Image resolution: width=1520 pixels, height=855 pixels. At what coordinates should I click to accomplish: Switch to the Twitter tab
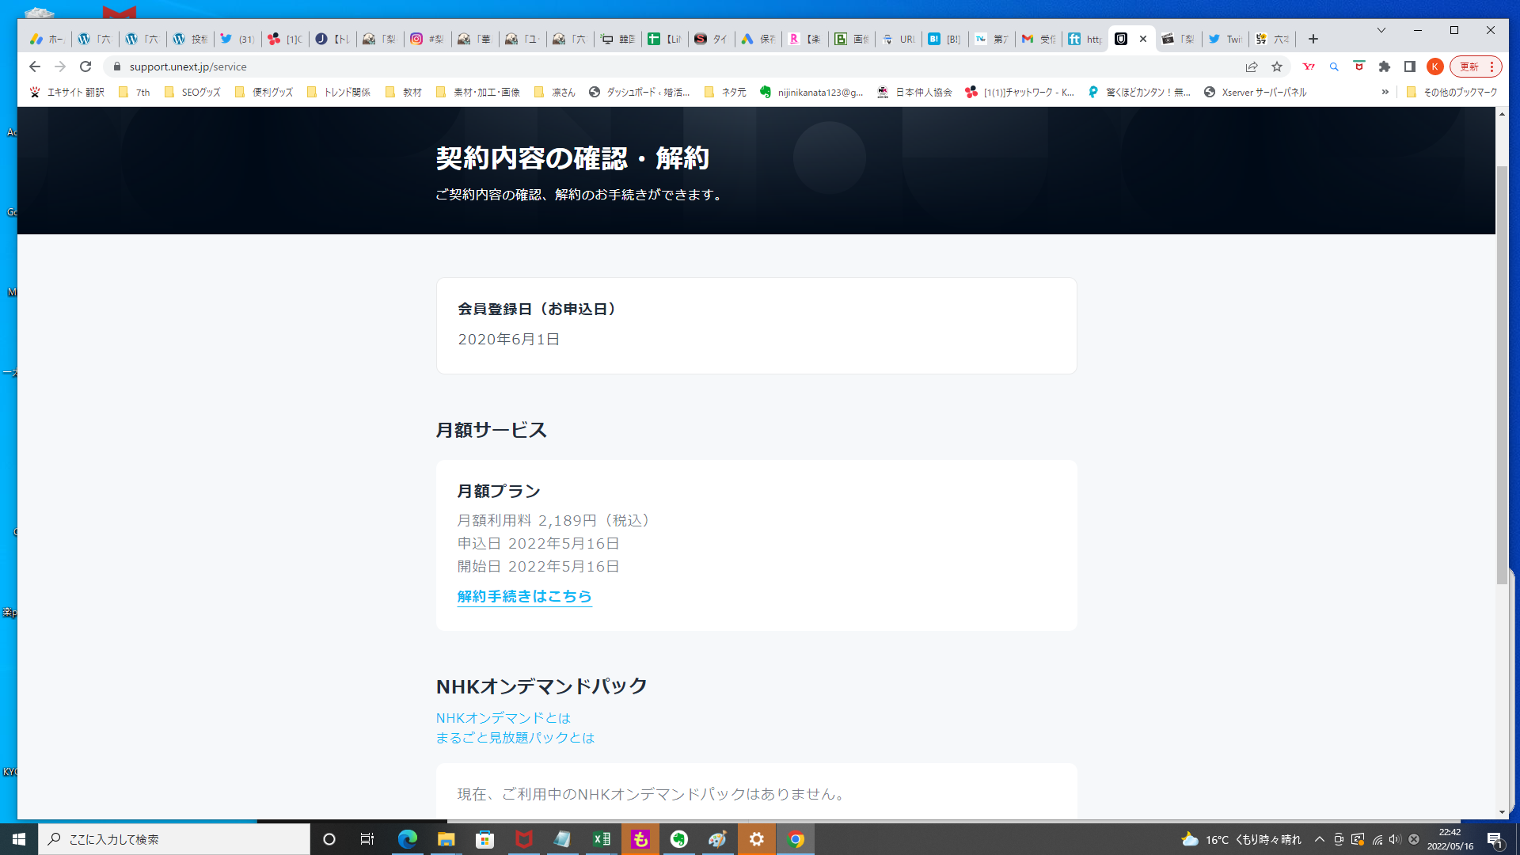(x=1225, y=39)
